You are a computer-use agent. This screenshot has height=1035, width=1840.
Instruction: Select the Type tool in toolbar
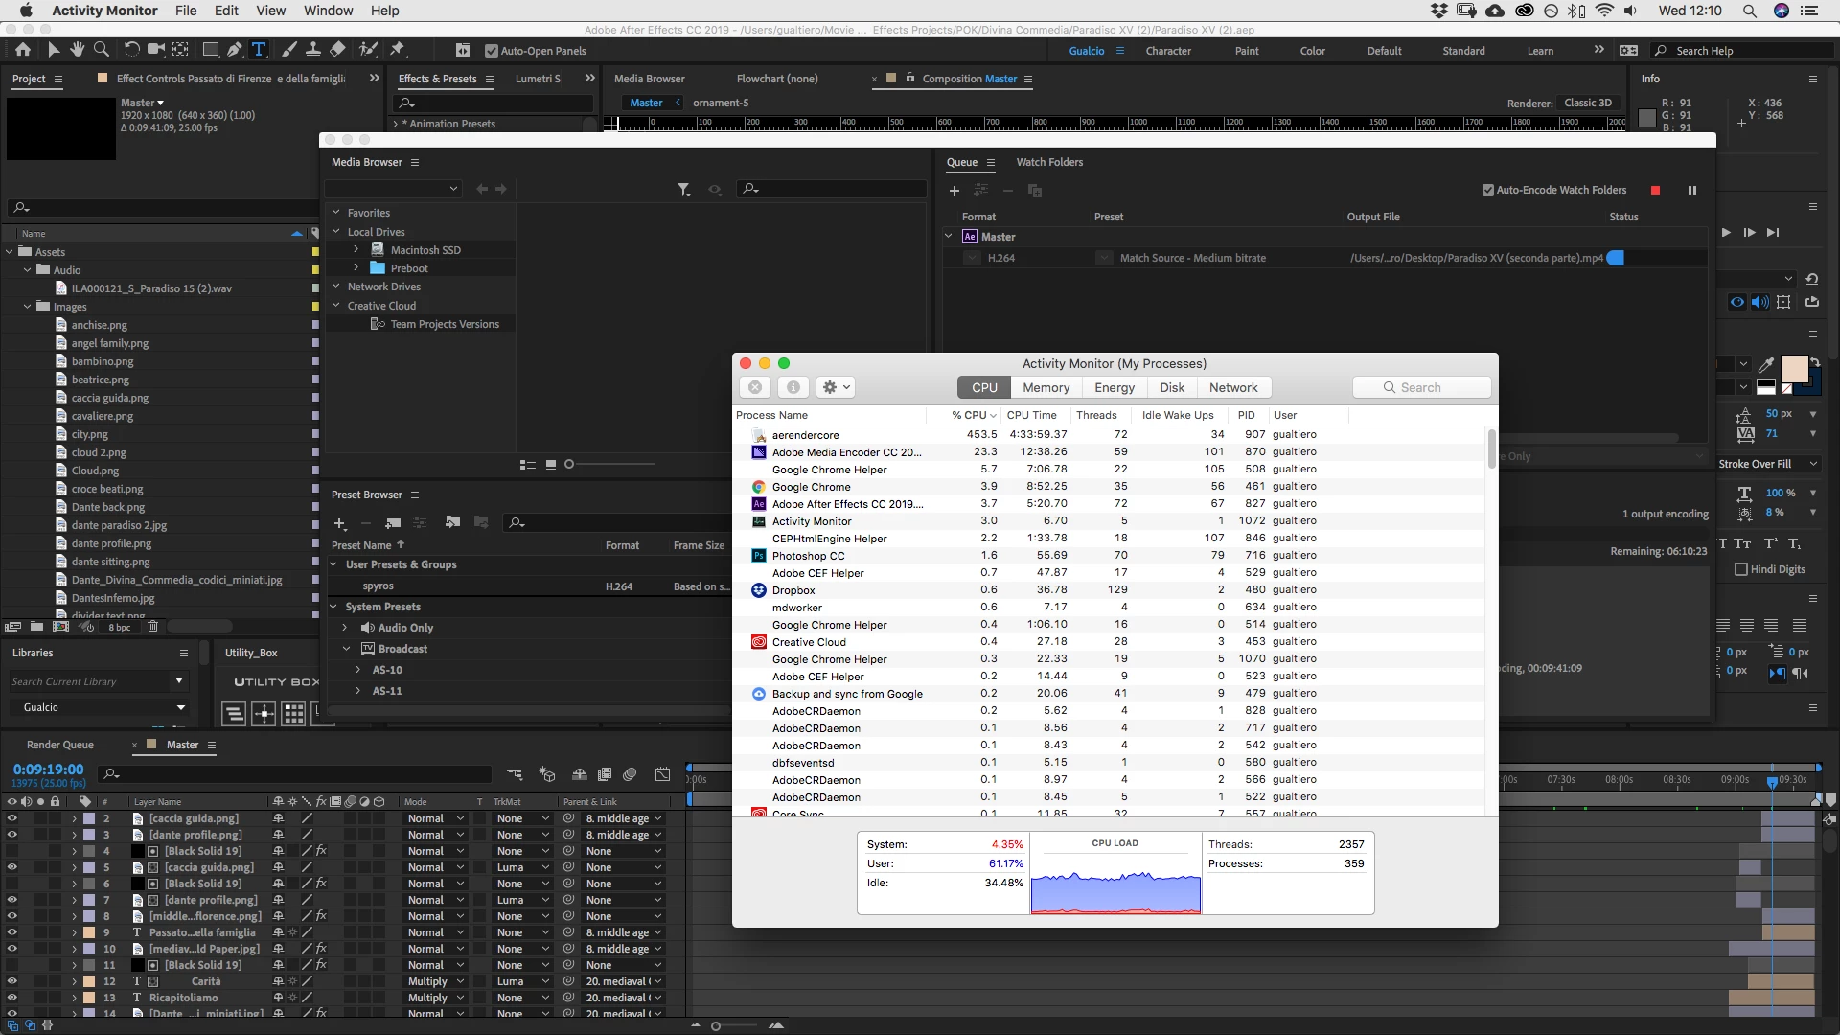(259, 50)
